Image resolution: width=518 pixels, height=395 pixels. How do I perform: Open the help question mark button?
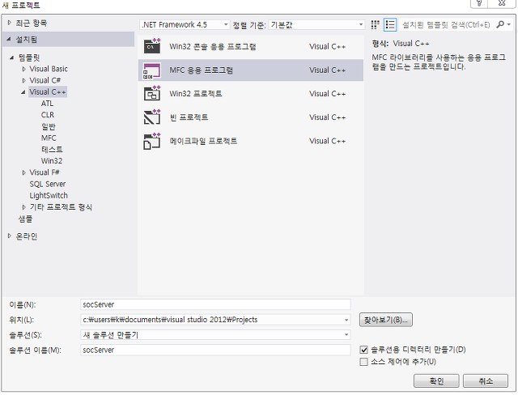pos(479,3)
